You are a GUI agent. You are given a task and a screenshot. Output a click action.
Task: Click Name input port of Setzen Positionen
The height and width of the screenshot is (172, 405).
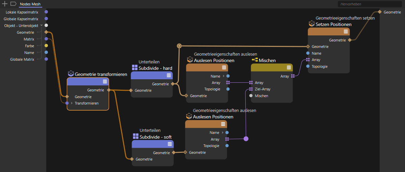(308, 53)
